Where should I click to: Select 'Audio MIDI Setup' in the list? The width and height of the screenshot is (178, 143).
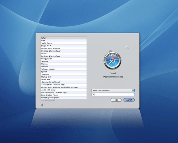coord(64,90)
